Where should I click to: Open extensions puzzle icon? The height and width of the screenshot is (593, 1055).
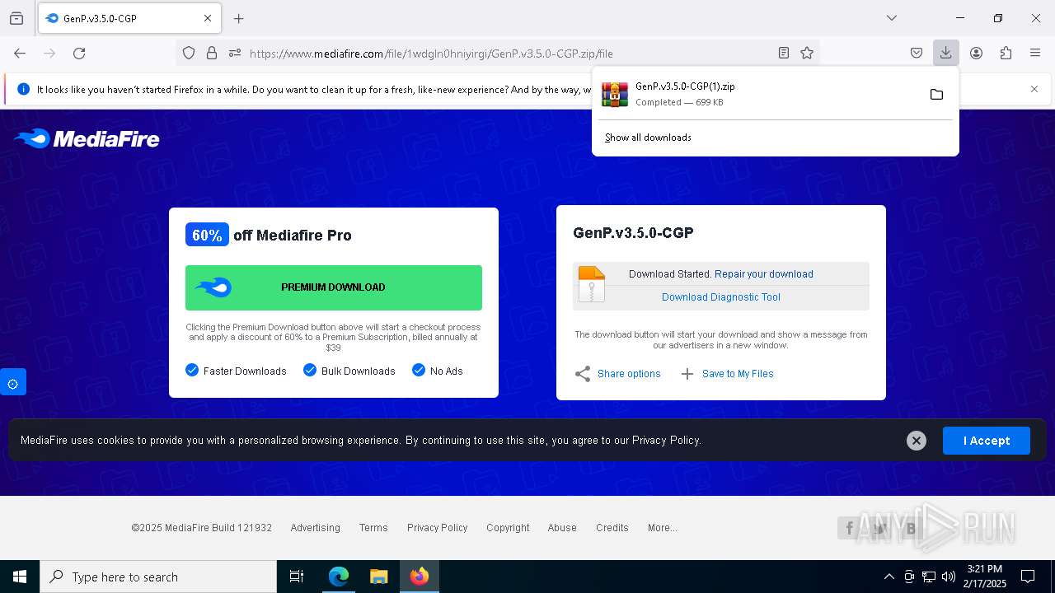pyautogui.click(x=1006, y=53)
